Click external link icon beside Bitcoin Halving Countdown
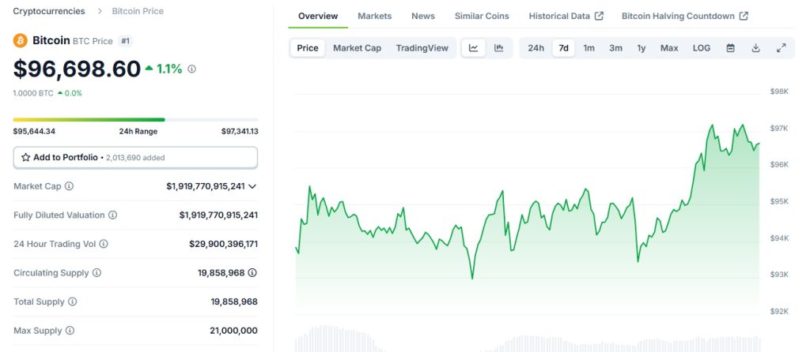 coord(744,16)
